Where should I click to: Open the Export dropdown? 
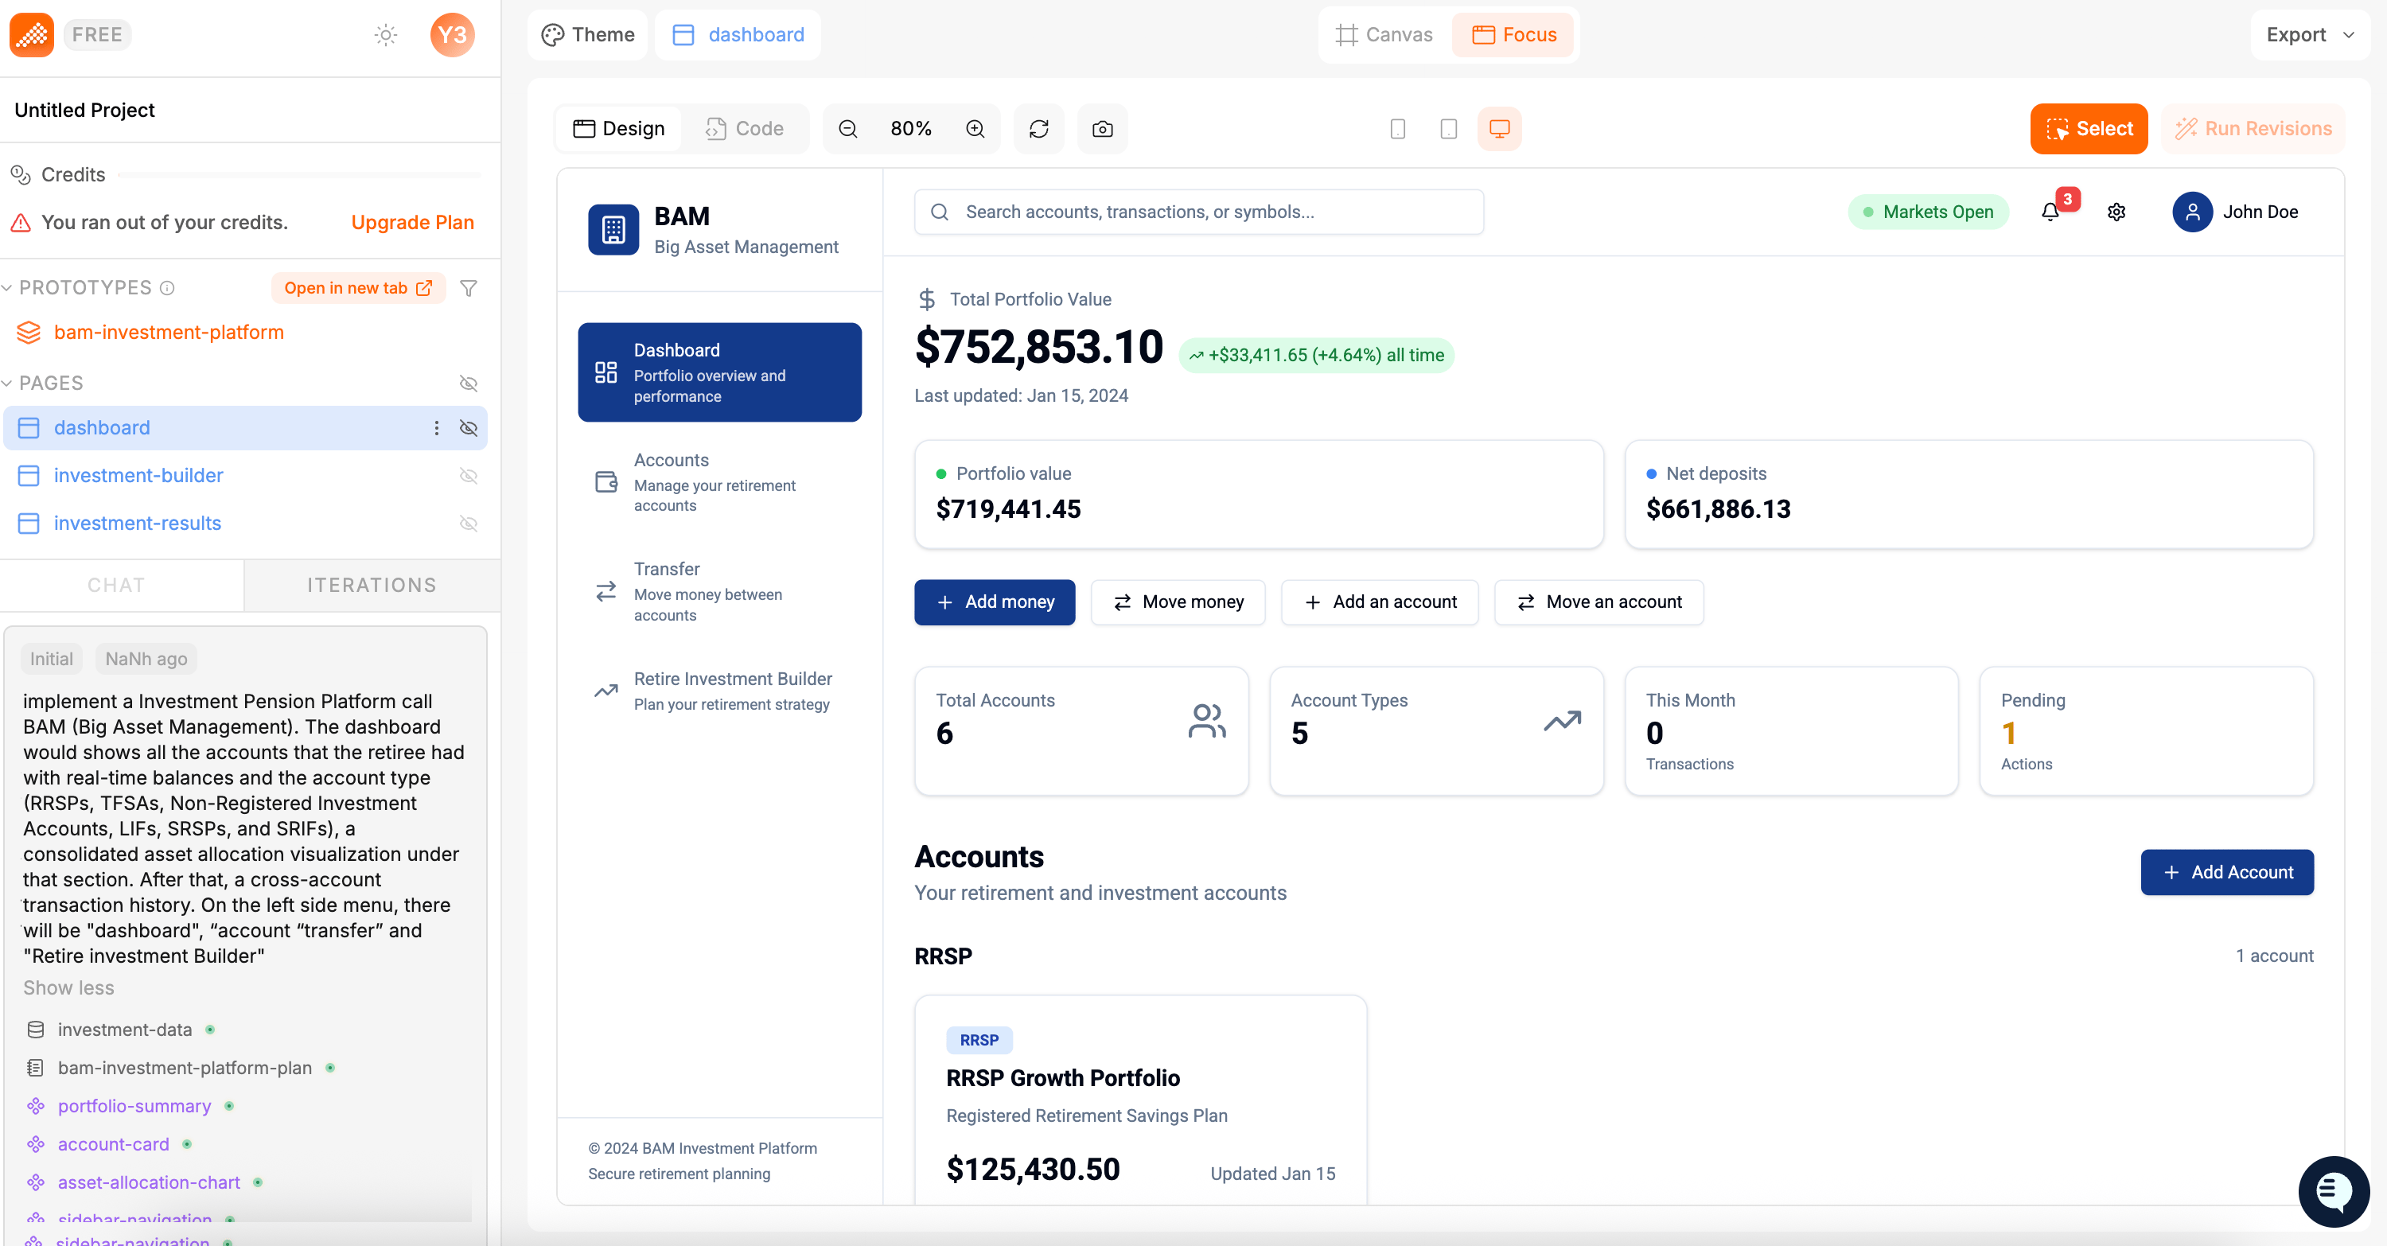click(2308, 35)
